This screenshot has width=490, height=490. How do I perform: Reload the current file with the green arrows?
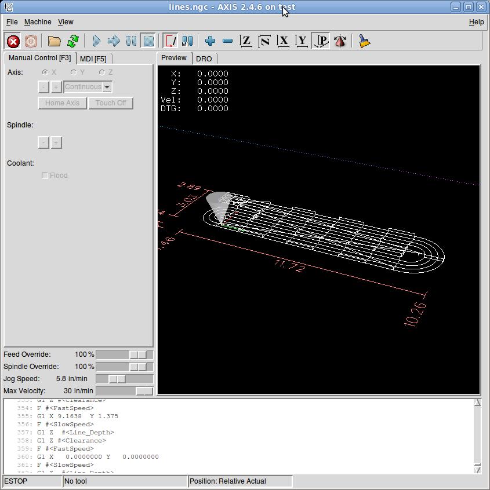[72, 41]
